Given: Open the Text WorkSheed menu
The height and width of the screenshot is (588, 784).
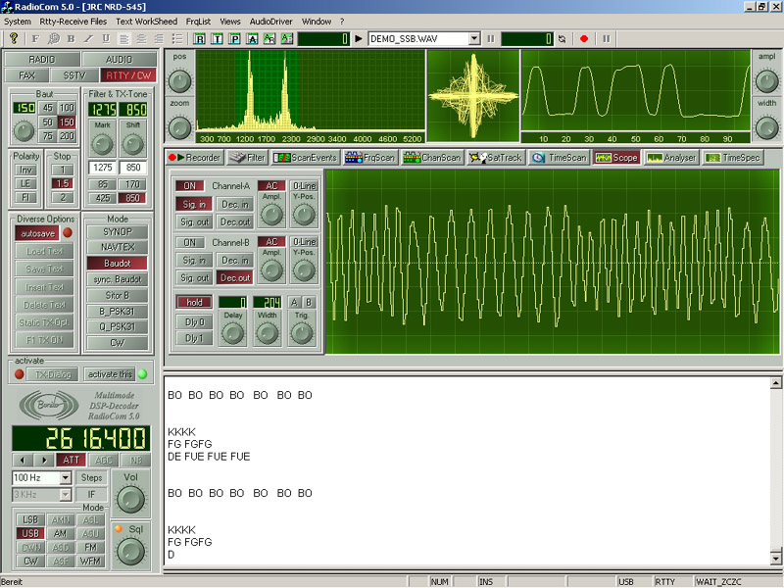Looking at the screenshot, I should coord(146,22).
